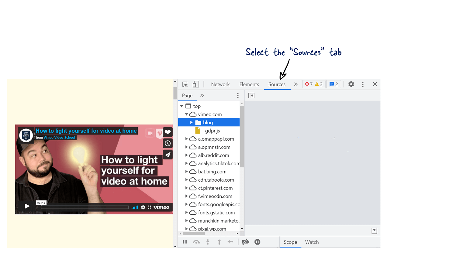This screenshot has height=256, width=456.
Task: Share the video with paper plane icon
Action: coord(168,155)
